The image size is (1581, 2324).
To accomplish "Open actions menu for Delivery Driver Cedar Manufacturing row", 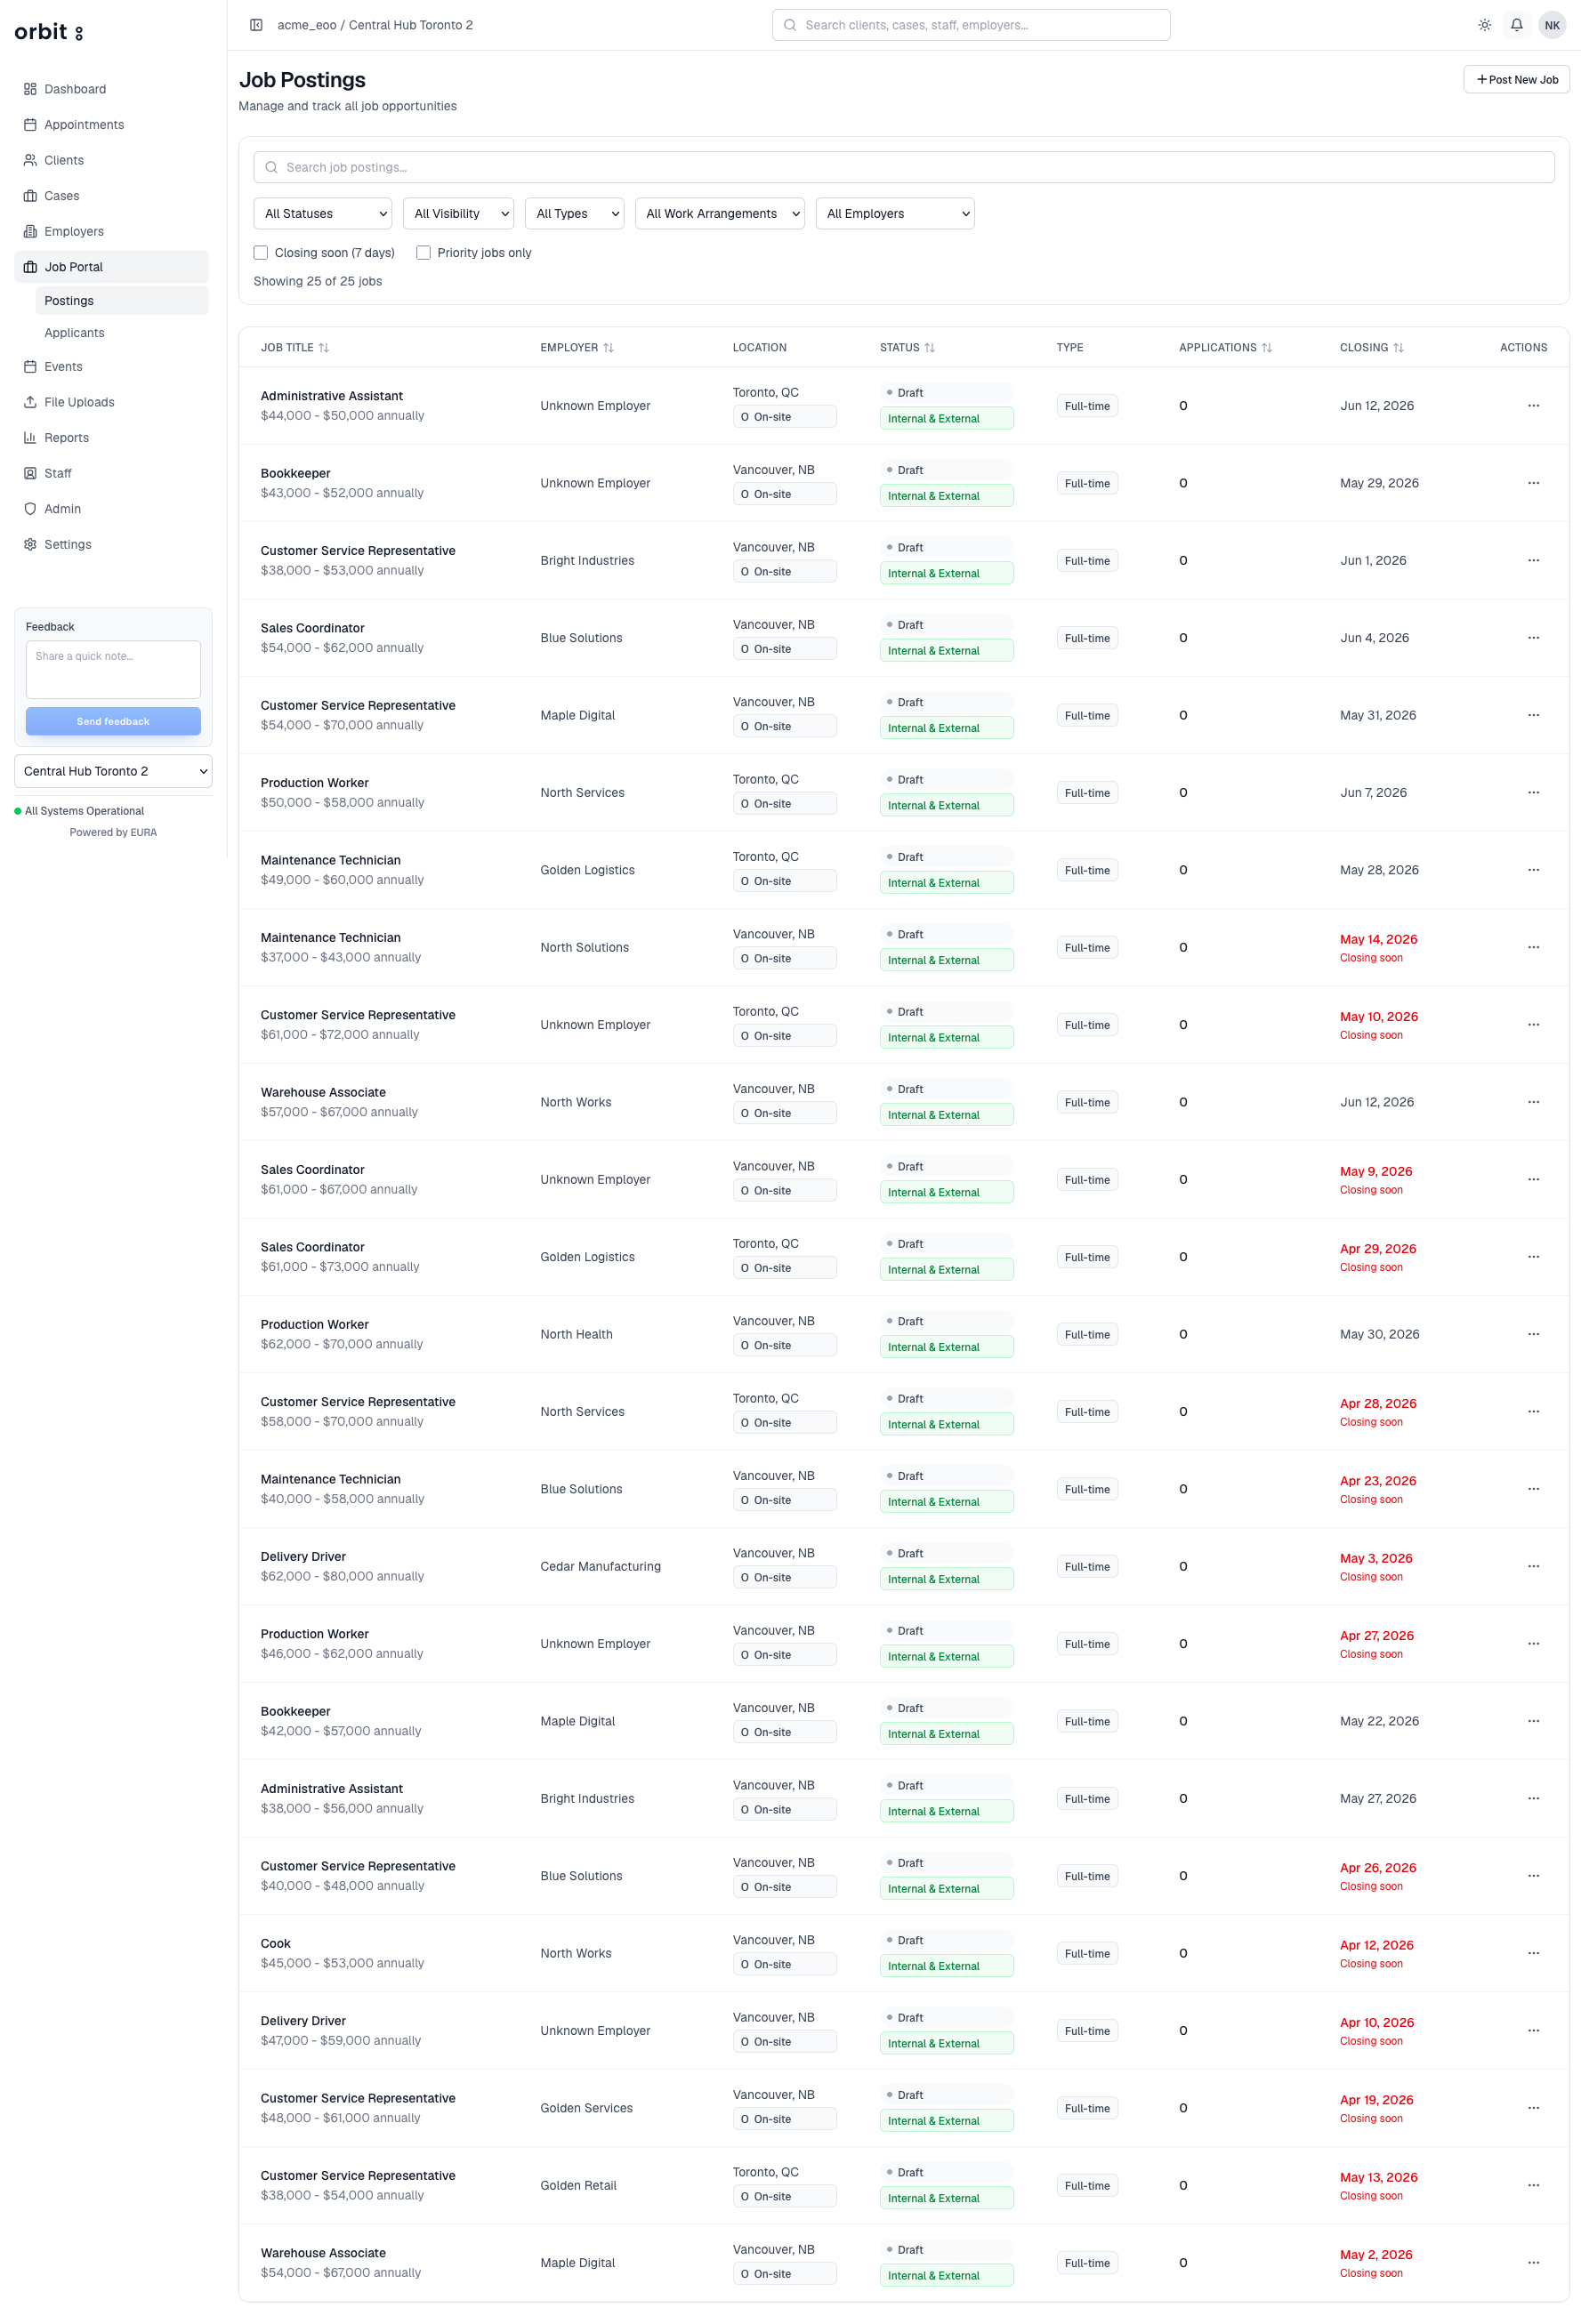I will pyautogui.click(x=1533, y=1566).
